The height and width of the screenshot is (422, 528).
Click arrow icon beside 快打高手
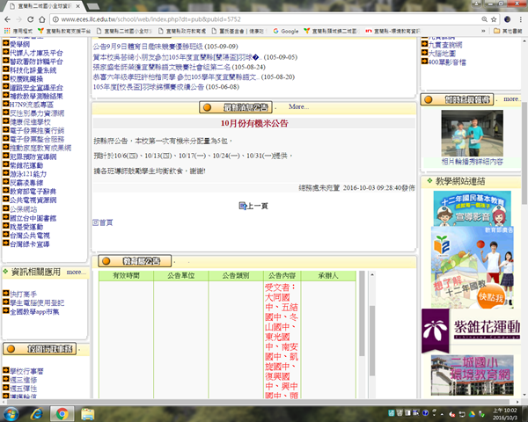6,294
